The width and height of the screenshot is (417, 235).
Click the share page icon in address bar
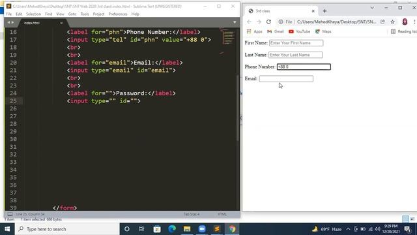382,22
